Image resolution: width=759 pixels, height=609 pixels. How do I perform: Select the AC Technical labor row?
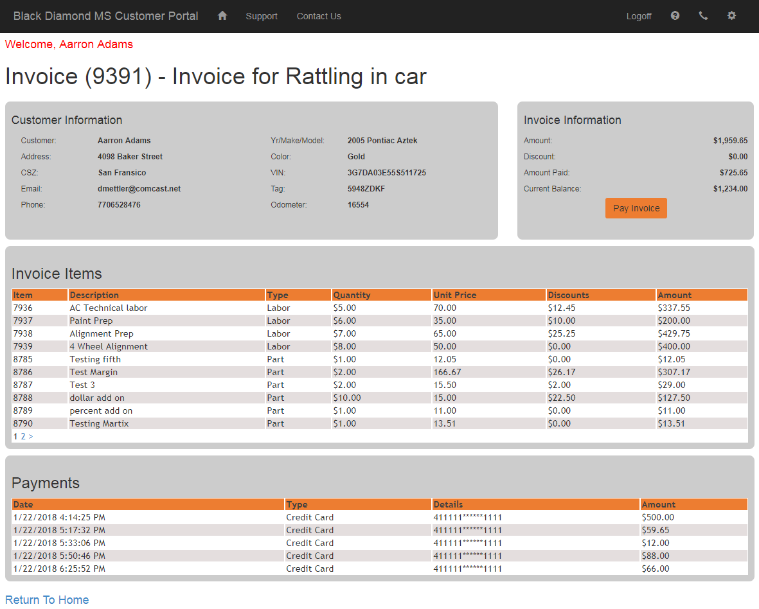point(109,308)
